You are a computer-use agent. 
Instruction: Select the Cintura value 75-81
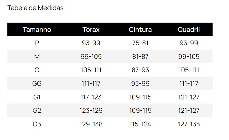140,43
